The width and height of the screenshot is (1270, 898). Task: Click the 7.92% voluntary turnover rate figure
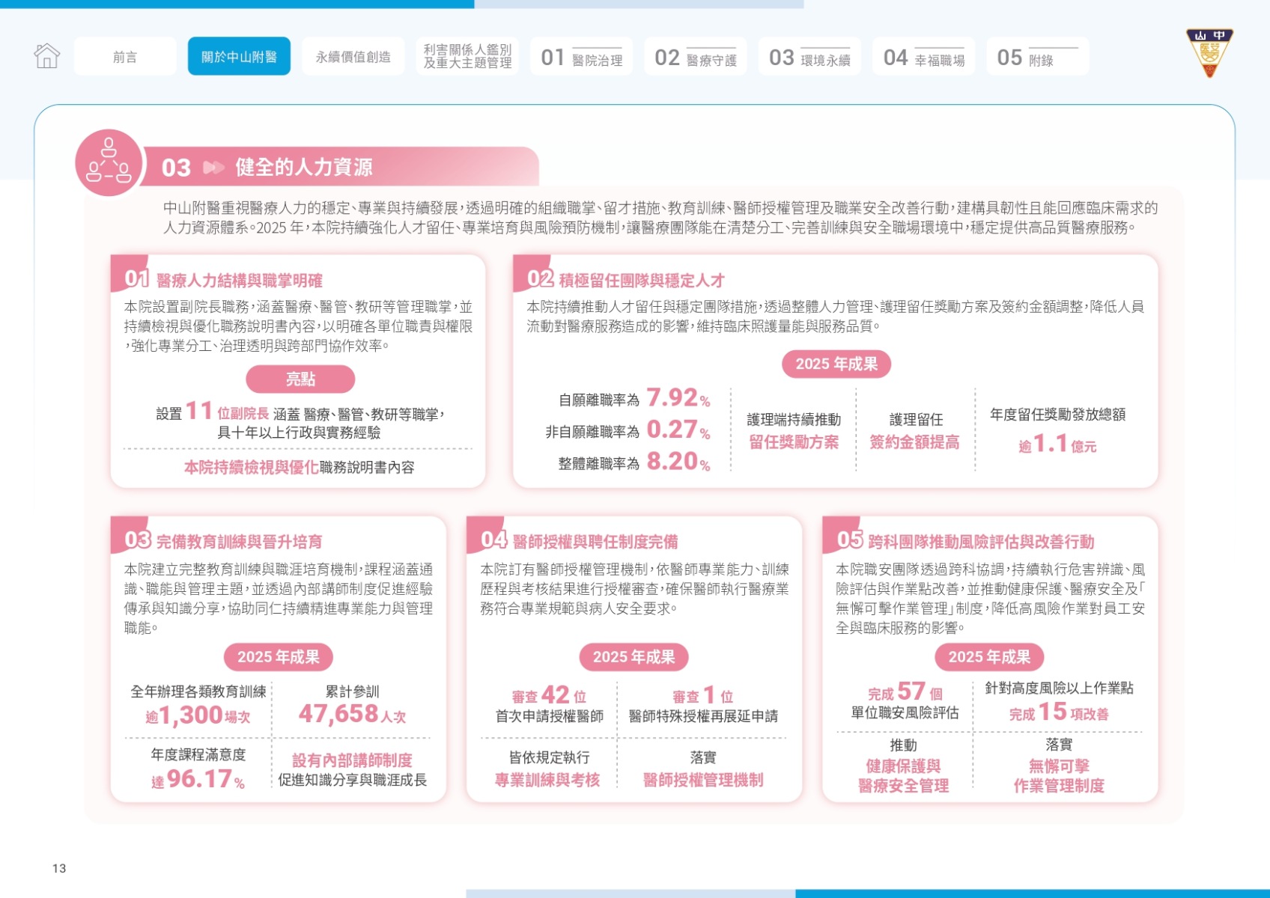[x=678, y=398]
